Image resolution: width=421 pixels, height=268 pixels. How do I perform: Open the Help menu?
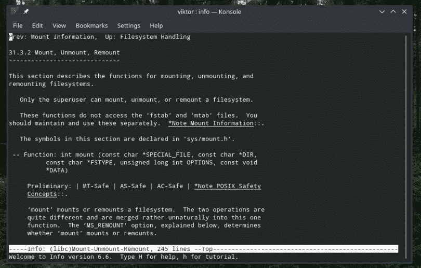tap(156, 26)
